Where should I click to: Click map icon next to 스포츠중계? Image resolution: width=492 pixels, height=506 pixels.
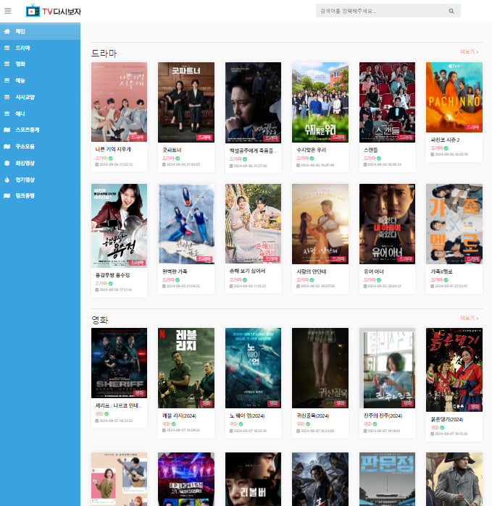(7, 130)
